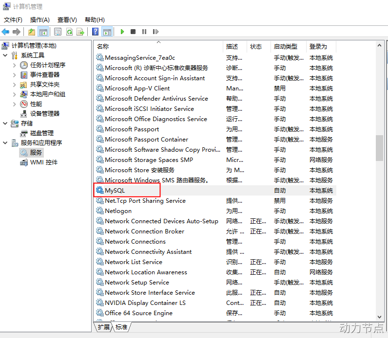Switch to the 扩展 tab
Screen dimensions: 388x338
[x=103, y=327]
